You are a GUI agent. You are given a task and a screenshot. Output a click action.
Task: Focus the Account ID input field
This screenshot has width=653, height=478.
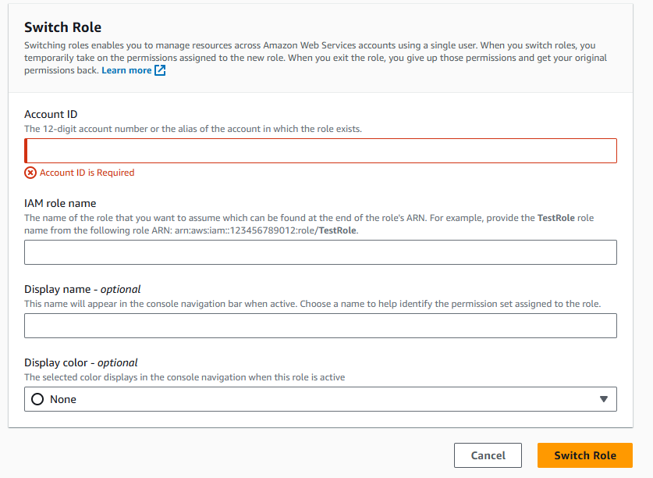[x=320, y=151]
